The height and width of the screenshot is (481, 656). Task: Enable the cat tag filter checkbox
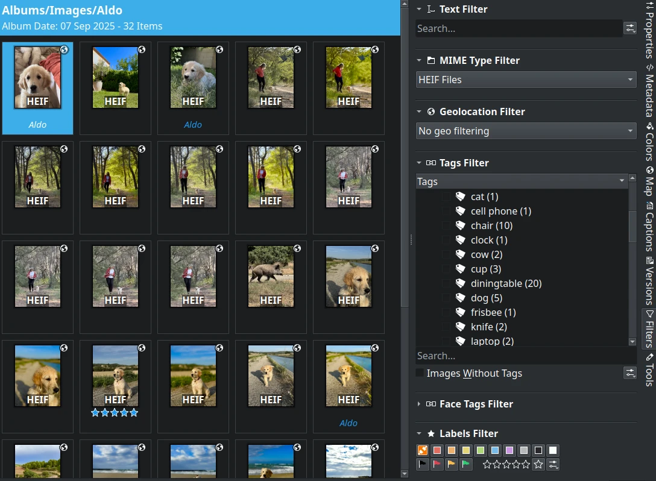[447, 196]
